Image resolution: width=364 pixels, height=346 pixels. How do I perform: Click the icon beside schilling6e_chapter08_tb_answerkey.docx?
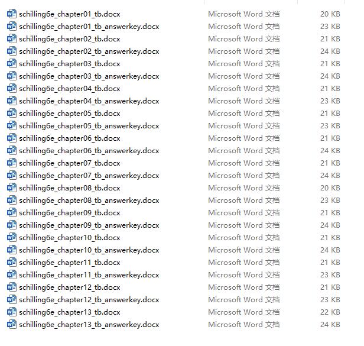click(12, 201)
